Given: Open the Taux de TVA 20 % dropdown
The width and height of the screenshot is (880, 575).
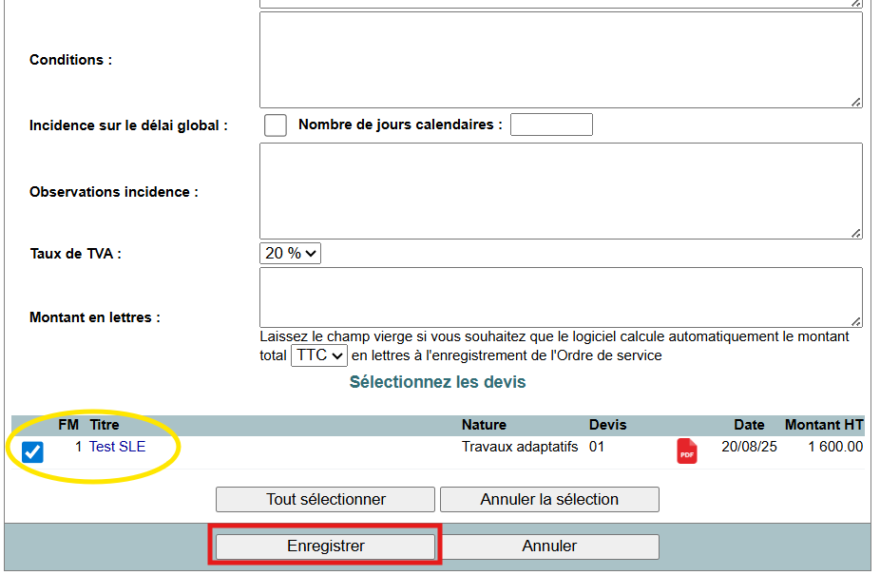Looking at the screenshot, I should tap(291, 253).
